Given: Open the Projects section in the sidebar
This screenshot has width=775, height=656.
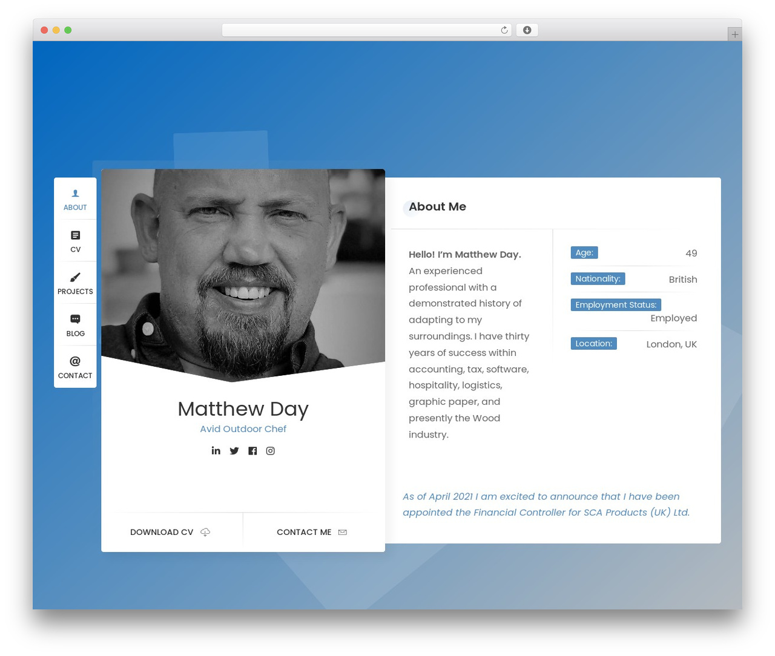Looking at the screenshot, I should [75, 283].
